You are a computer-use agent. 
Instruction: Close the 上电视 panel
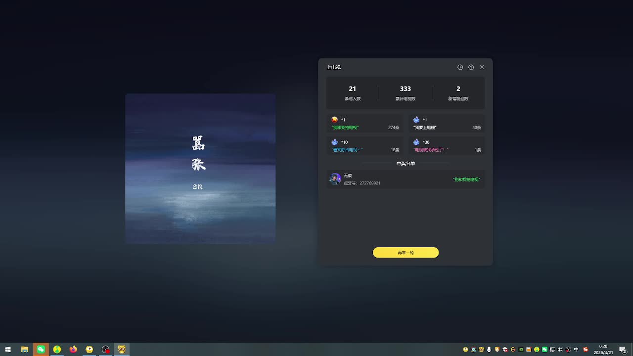coord(482,67)
